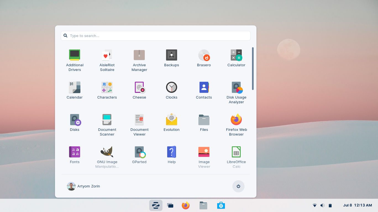378x212 pixels.
Task: Close the Zorin menu from the taskbar
Action: pos(156,205)
